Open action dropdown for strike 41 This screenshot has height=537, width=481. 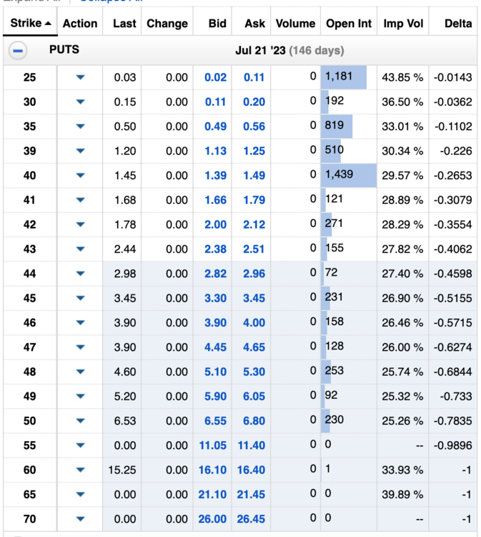[x=80, y=200]
